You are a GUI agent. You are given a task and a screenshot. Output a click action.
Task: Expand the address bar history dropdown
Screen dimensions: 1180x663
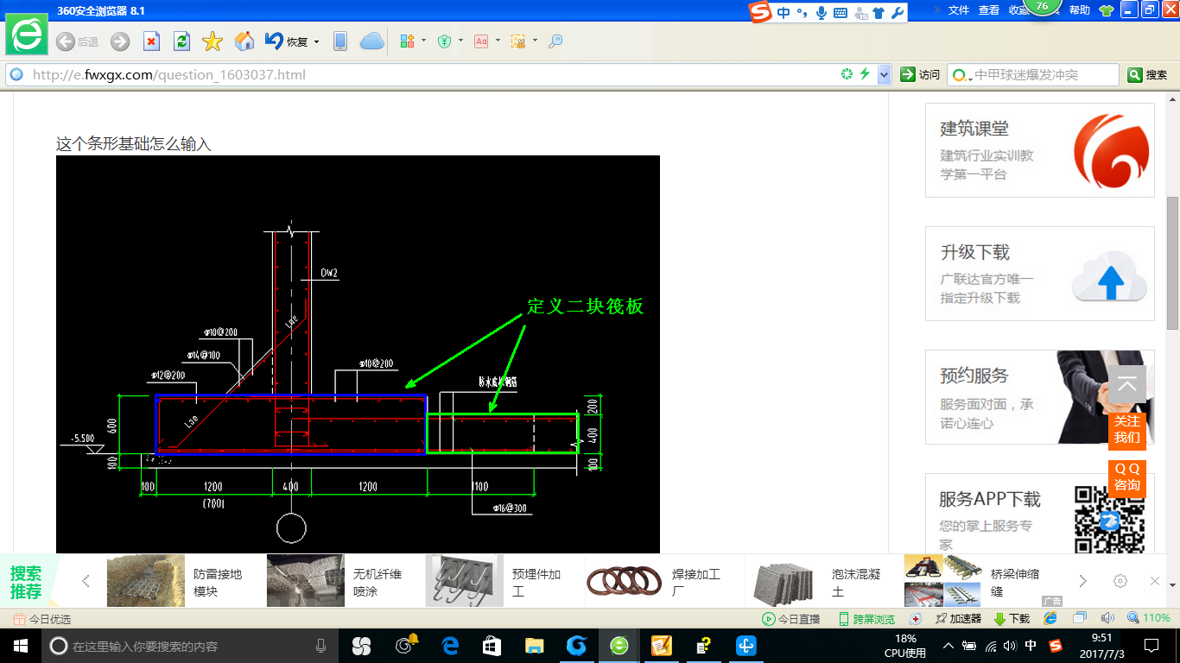tap(884, 75)
